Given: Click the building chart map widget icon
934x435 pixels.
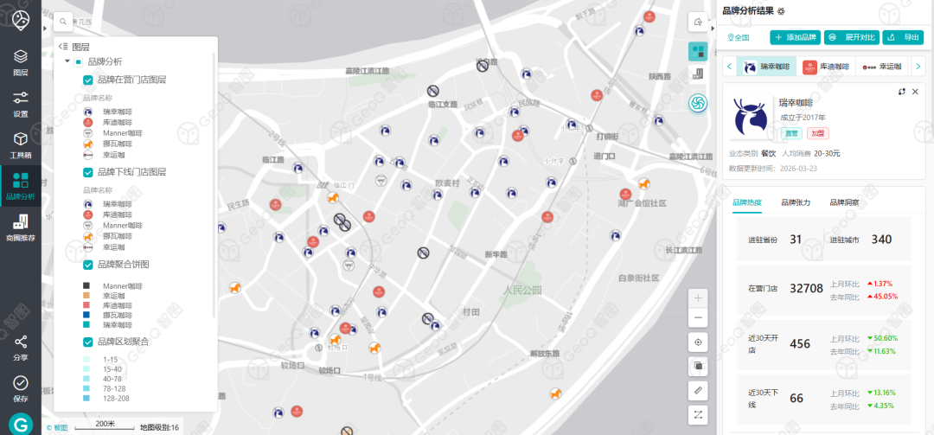Looking at the screenshot, I should pos(698,74).
